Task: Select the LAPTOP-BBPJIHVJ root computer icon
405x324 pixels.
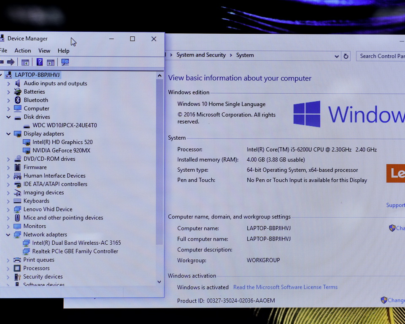Action: (x=9, y=75)
